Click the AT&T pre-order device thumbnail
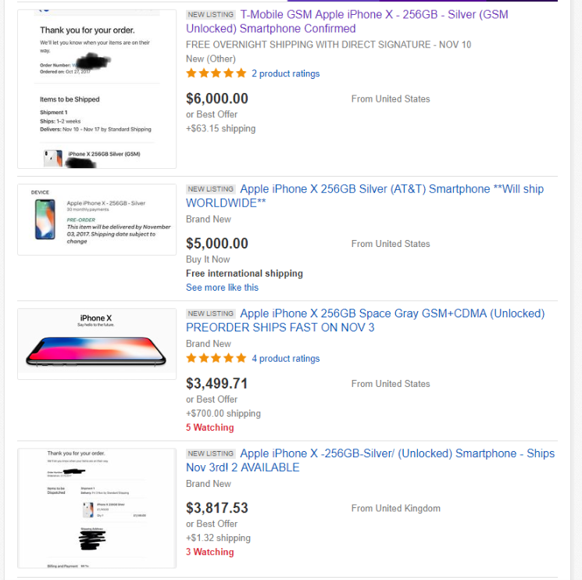 (97, 220)
